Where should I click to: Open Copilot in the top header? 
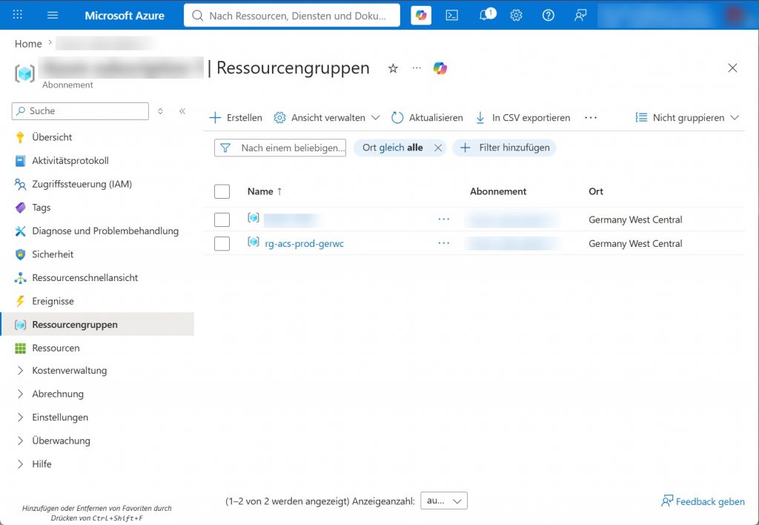coord(421,16)
